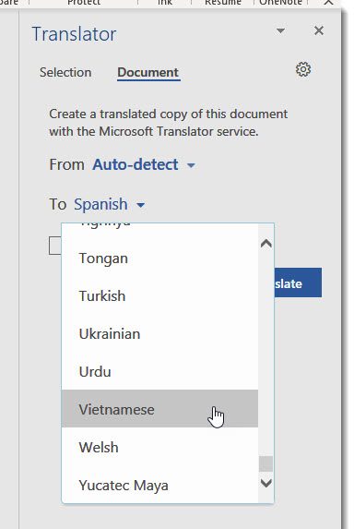354x529 pixels.
Task: Click the language list scrollbar thumb
Action: (265, 463)
